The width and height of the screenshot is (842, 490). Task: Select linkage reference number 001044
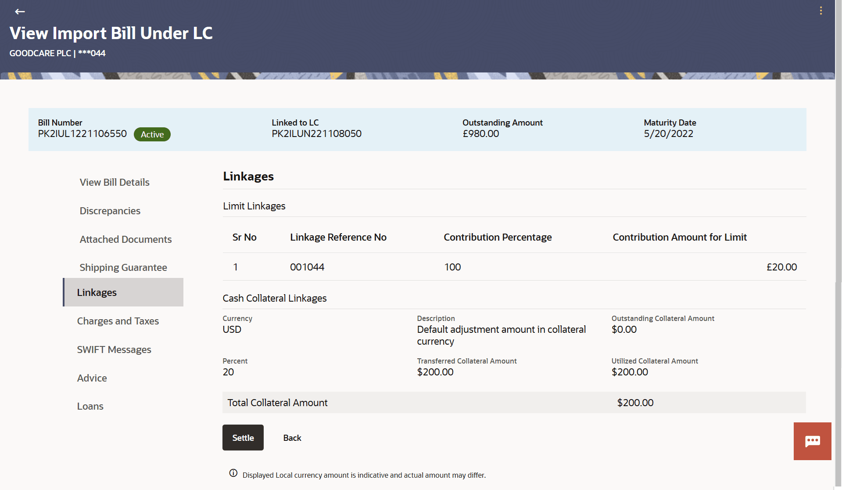[x=307, y=267]
